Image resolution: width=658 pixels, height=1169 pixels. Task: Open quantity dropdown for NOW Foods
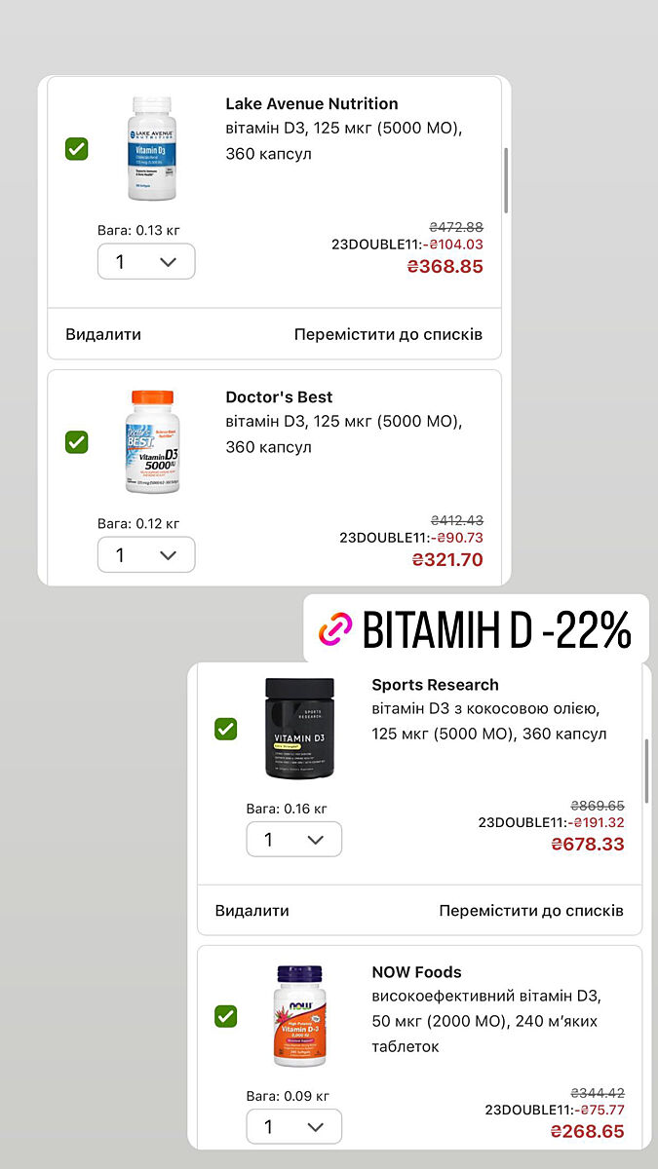(293, 1126)
